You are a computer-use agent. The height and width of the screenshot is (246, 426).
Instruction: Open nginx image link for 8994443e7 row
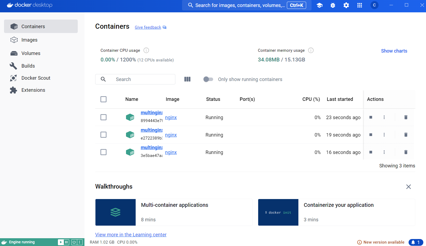(171, 118)
